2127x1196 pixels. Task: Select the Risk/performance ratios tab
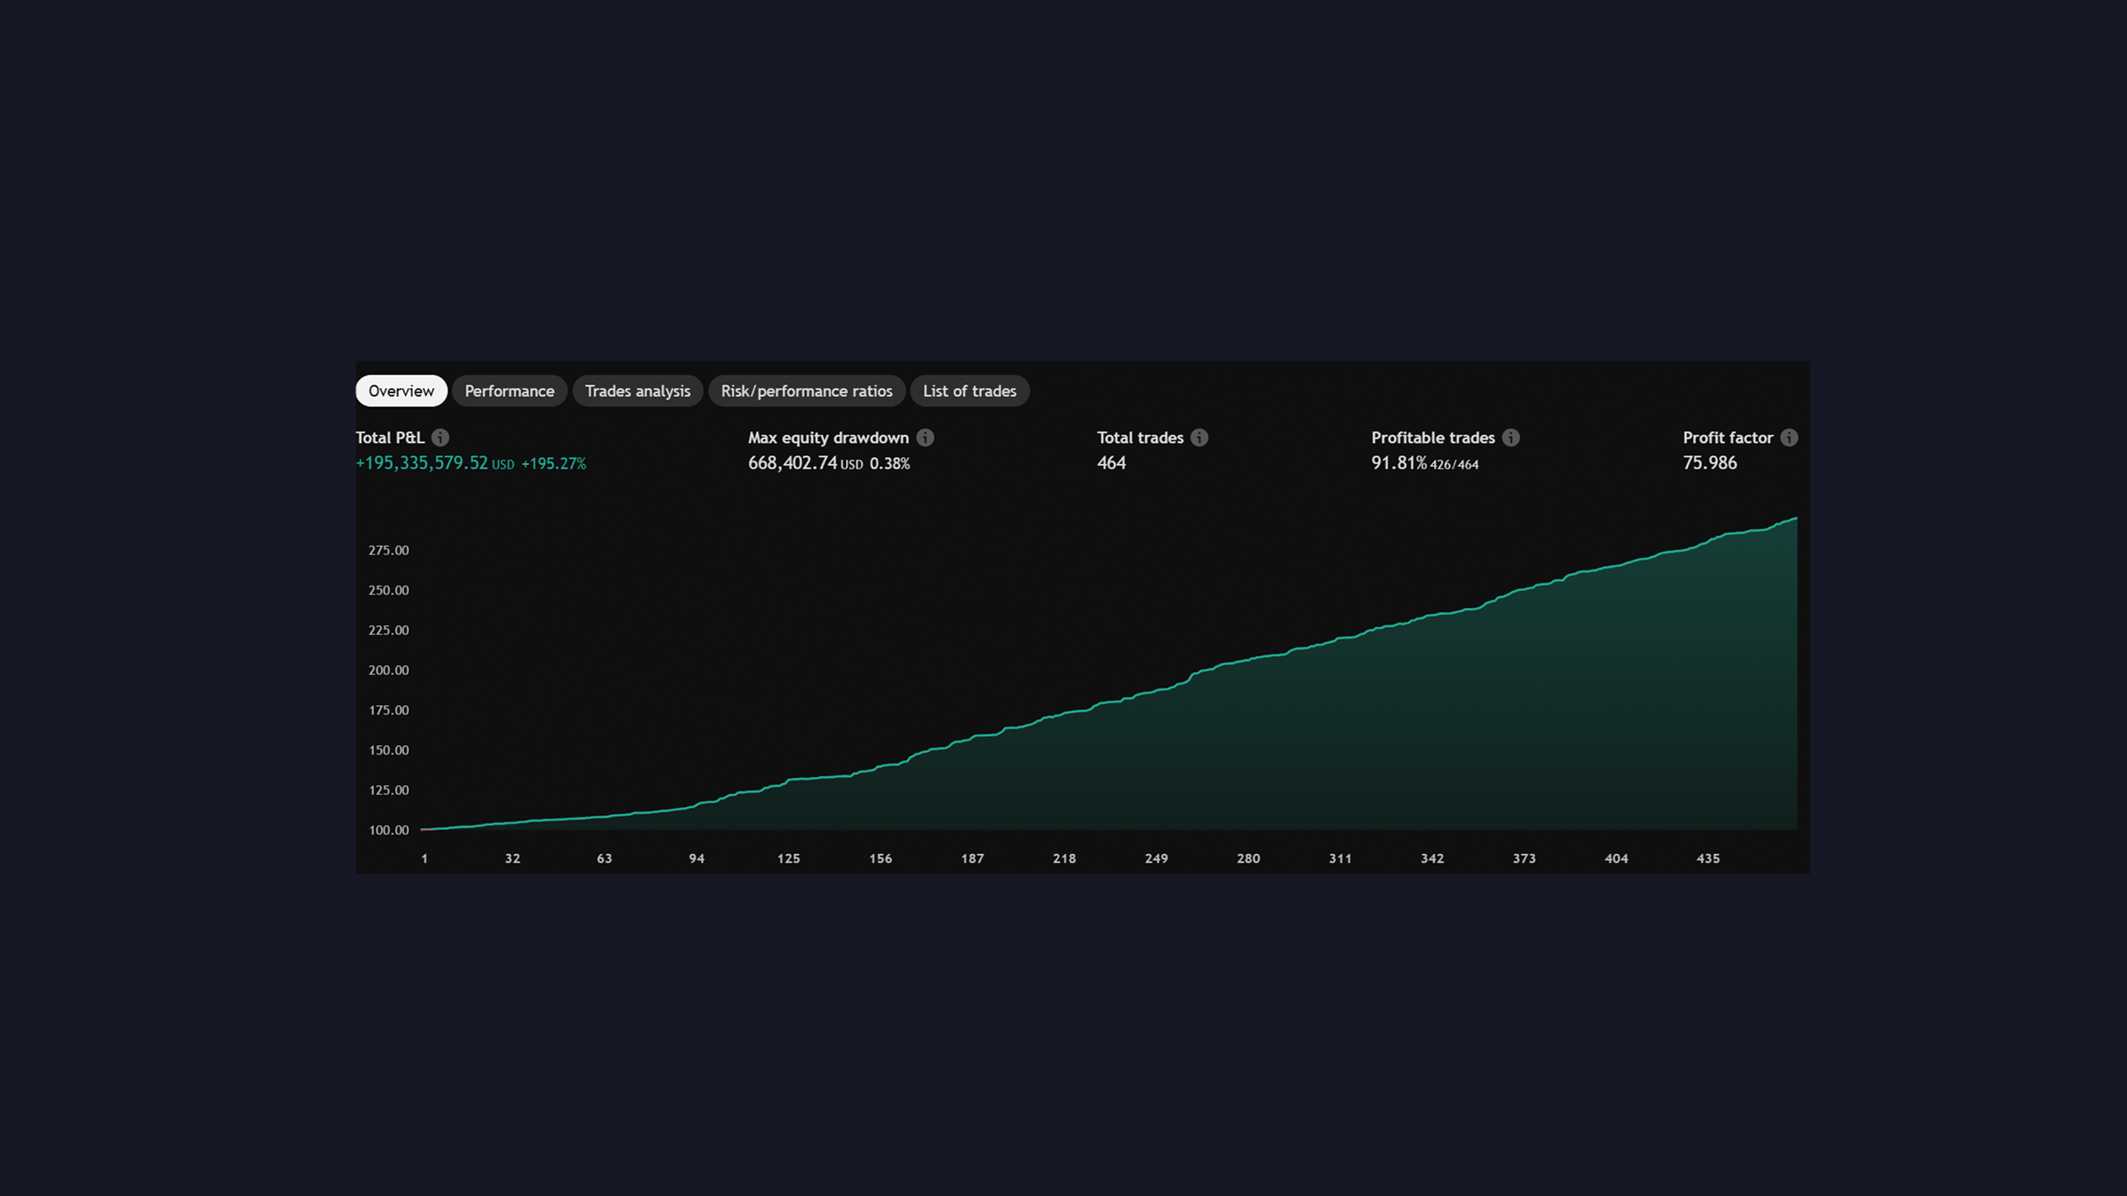pyautogui.click(x=806, y=391)
